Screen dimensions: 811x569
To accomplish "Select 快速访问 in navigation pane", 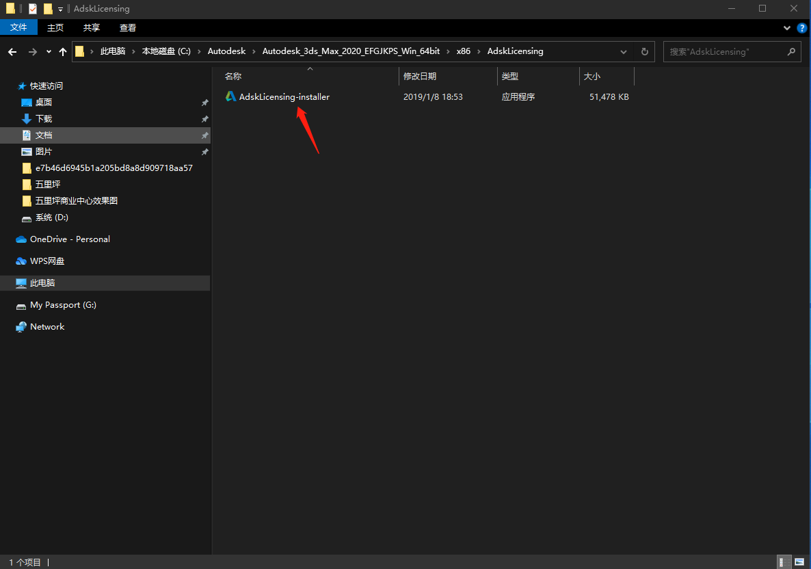I will pos(46,86).
